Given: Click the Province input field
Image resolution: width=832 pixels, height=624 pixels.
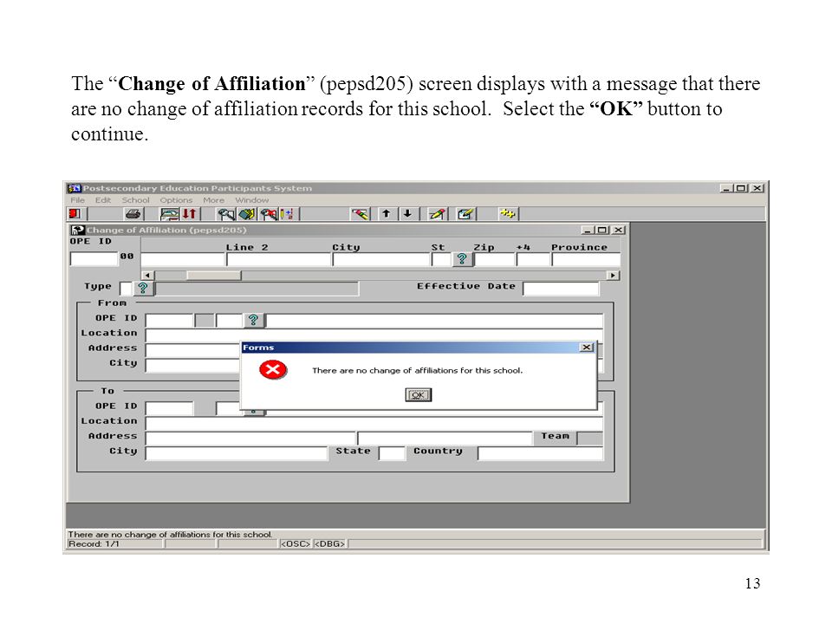Looking at the screenshot, I should click(x=586, y=259).
